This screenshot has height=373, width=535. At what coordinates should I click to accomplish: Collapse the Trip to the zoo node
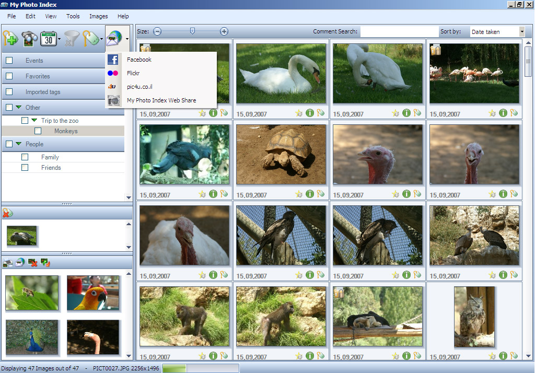point(34,120)
